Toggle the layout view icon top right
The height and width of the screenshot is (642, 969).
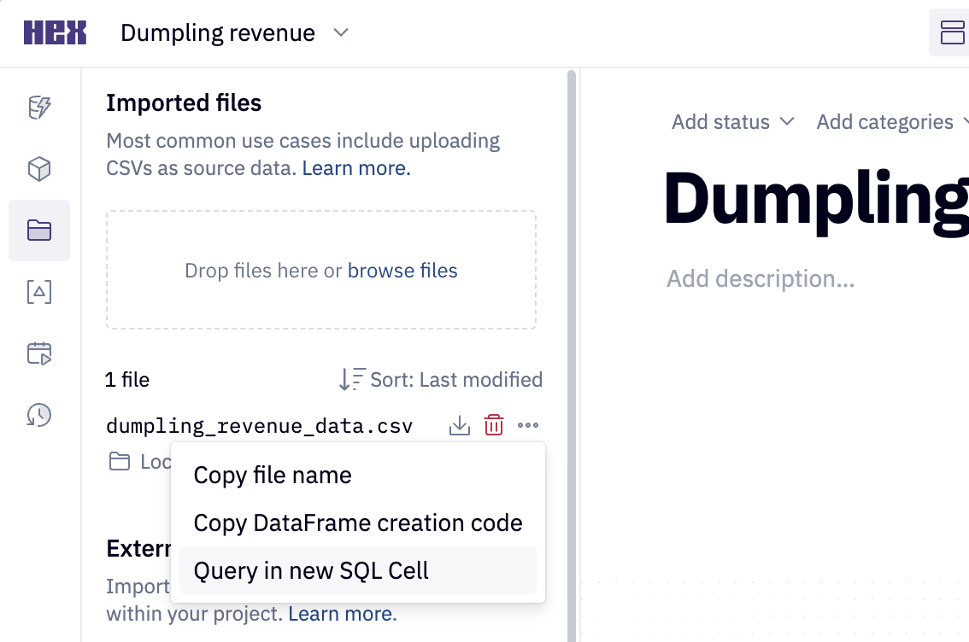(950, 32)
